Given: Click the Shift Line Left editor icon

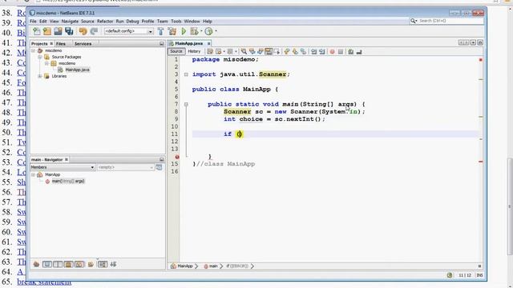Looking at the screenshot, I should tap(313, 51).
